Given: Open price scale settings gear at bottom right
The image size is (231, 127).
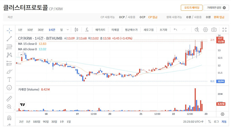Looking at the screenshot, I should tap(222, 114).
